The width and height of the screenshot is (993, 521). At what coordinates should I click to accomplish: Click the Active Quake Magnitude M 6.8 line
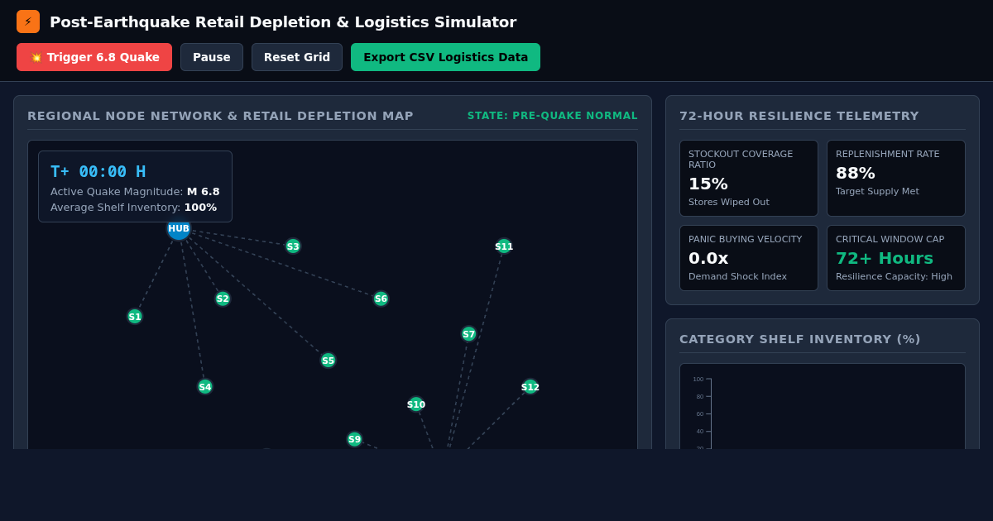tap(135, 191)
